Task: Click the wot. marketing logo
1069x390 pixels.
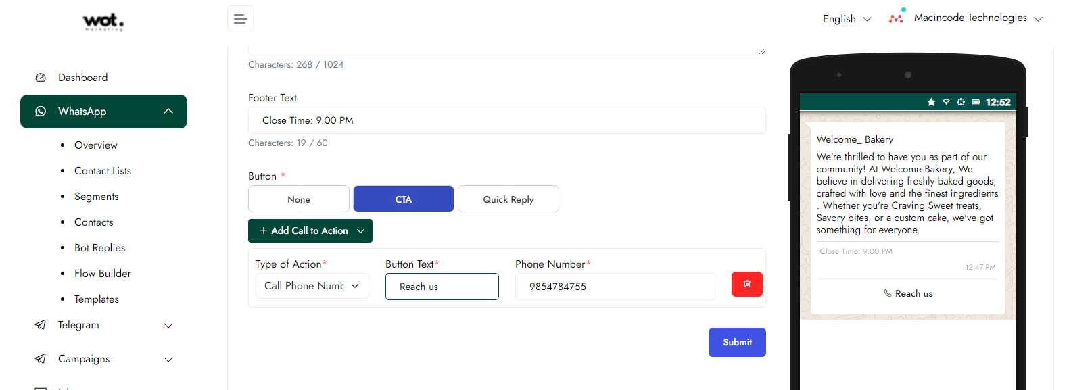Action: point(103,22)
